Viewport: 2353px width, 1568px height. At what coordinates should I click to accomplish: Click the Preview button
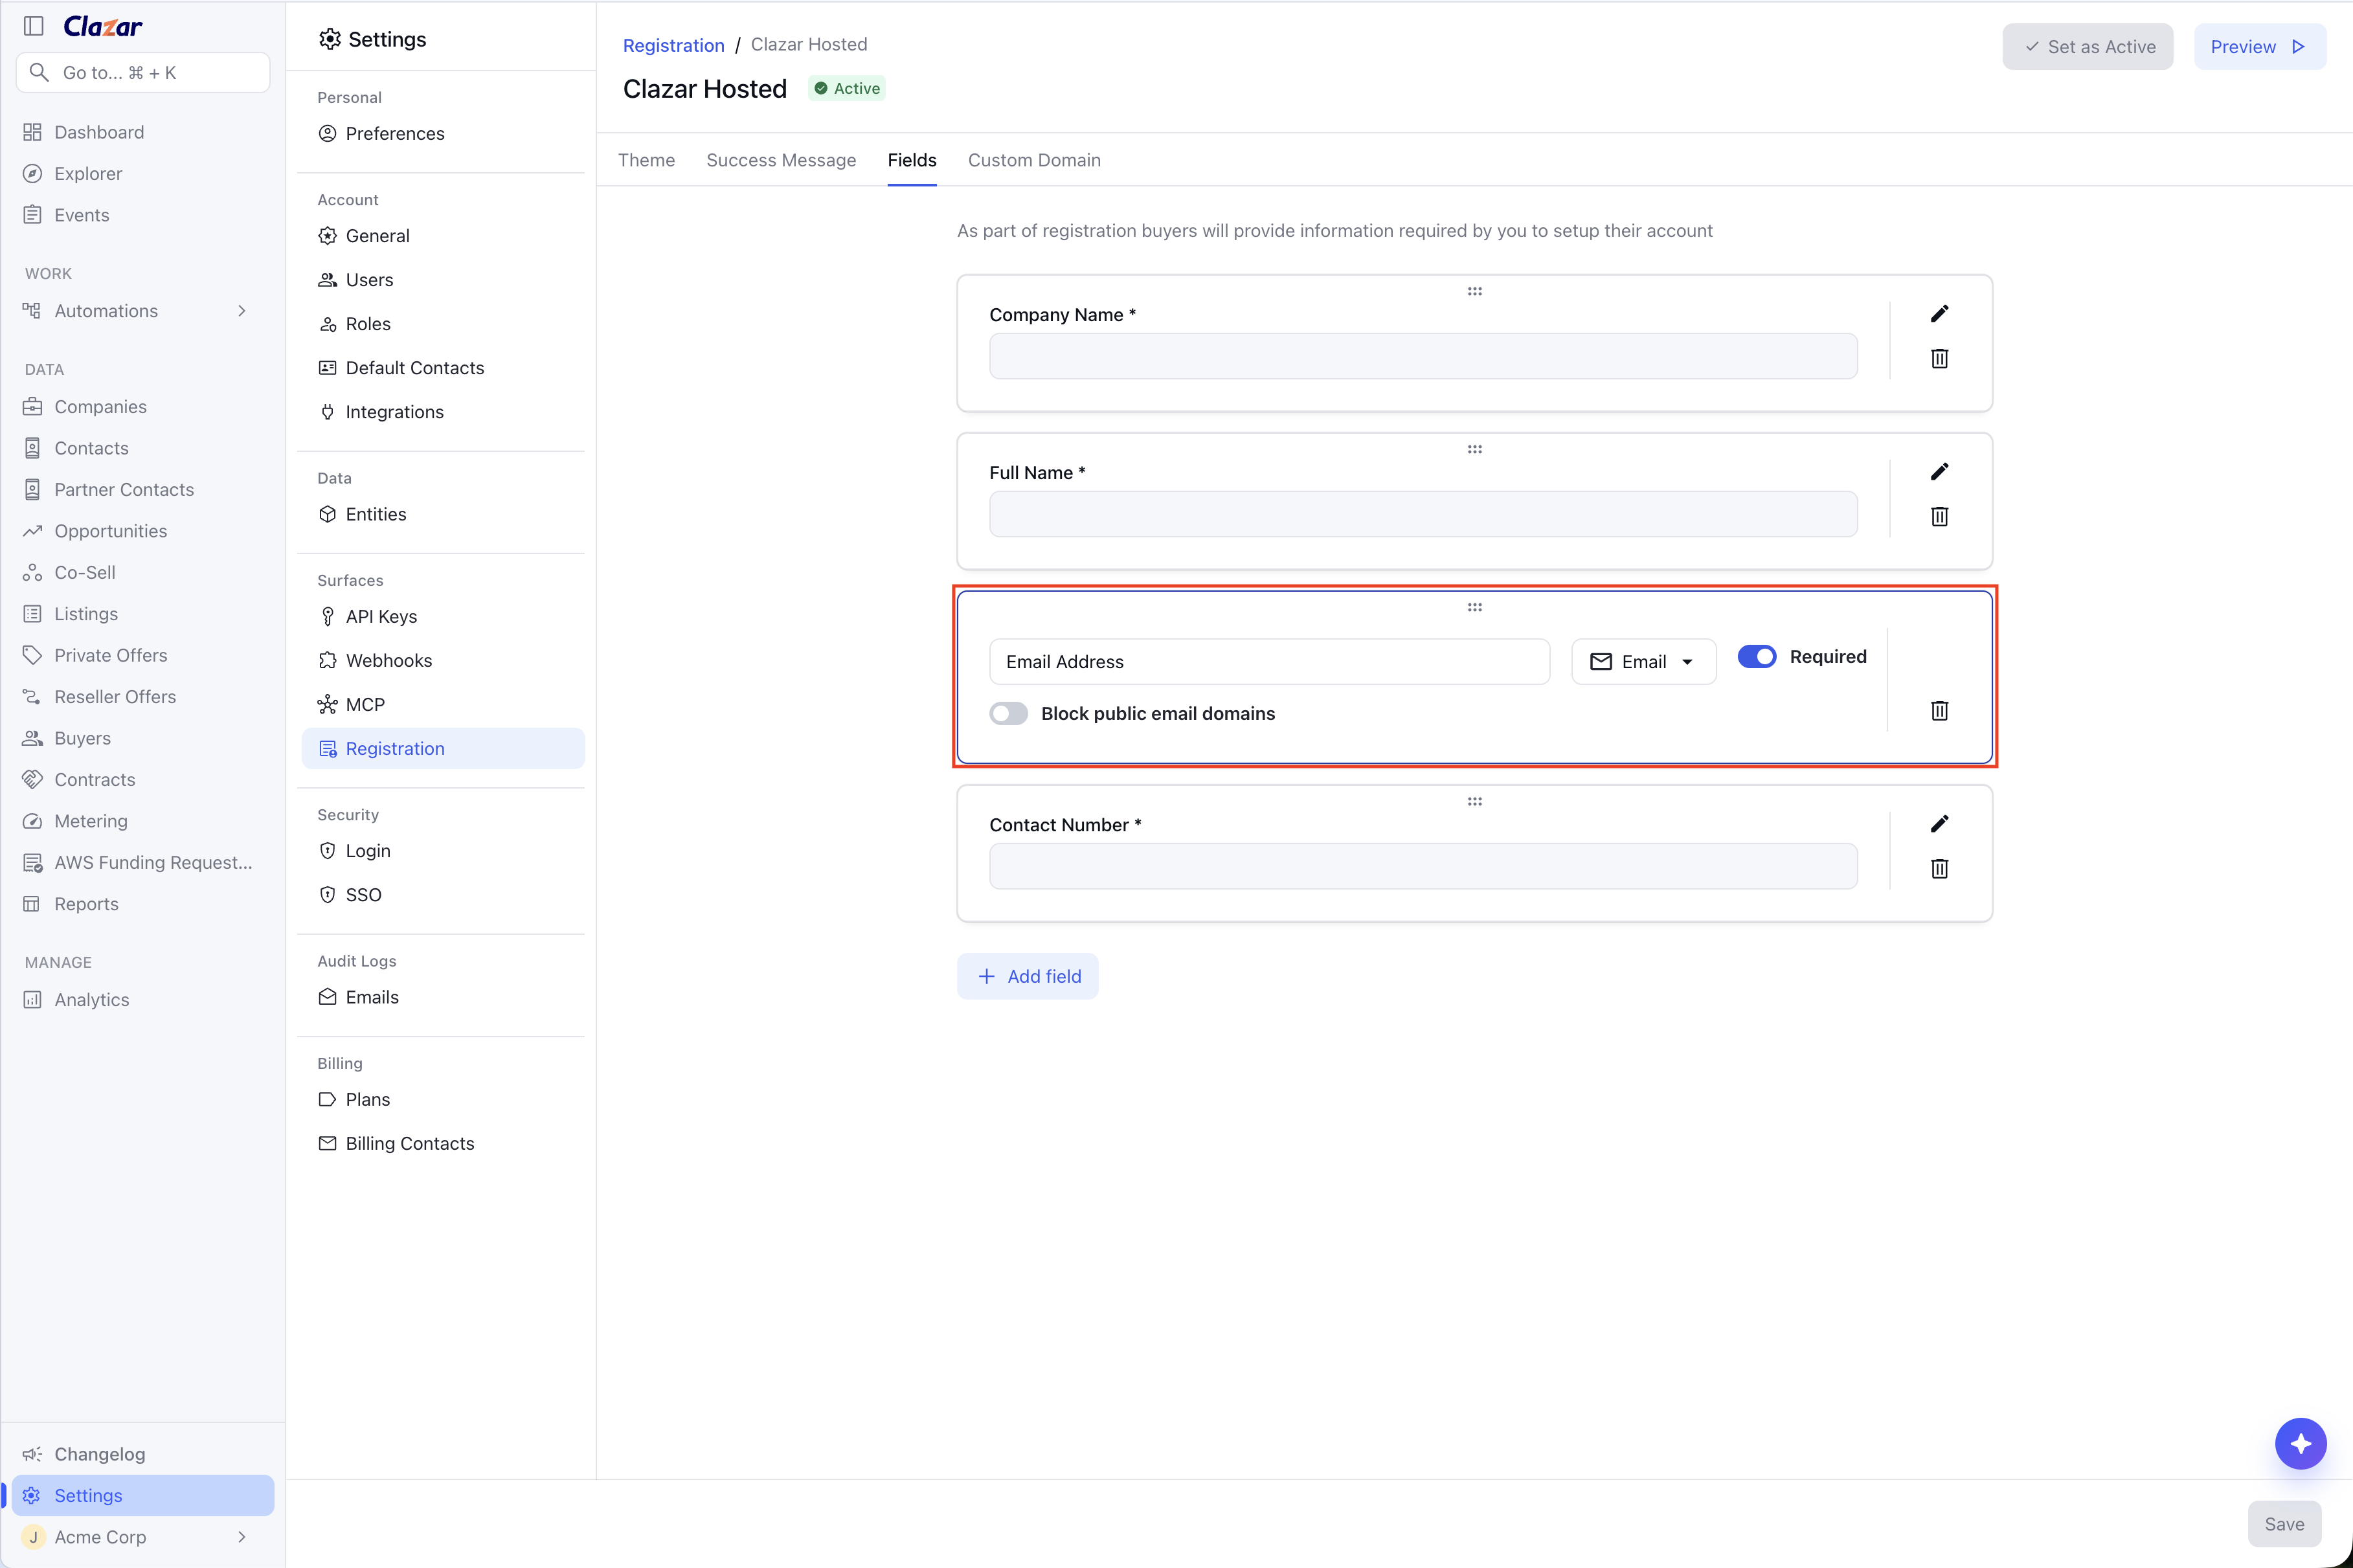point(2259,47)
